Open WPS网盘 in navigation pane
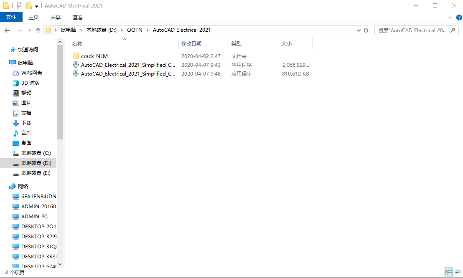Viewport: 463px width, 278px height. tap(32, 73)
